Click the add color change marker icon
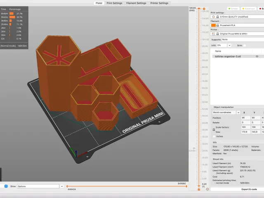The height and width of the screenshot is (198, 264). click(x=204, y=9)
